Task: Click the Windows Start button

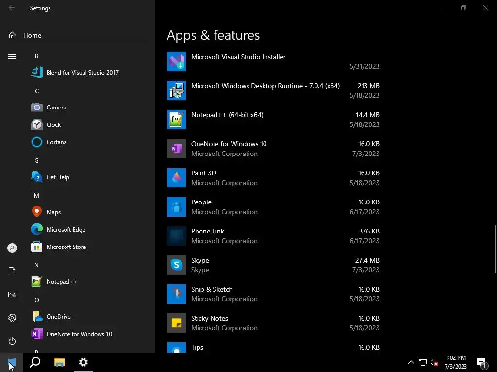Action: pyautogui.click(x=12, y=362)
